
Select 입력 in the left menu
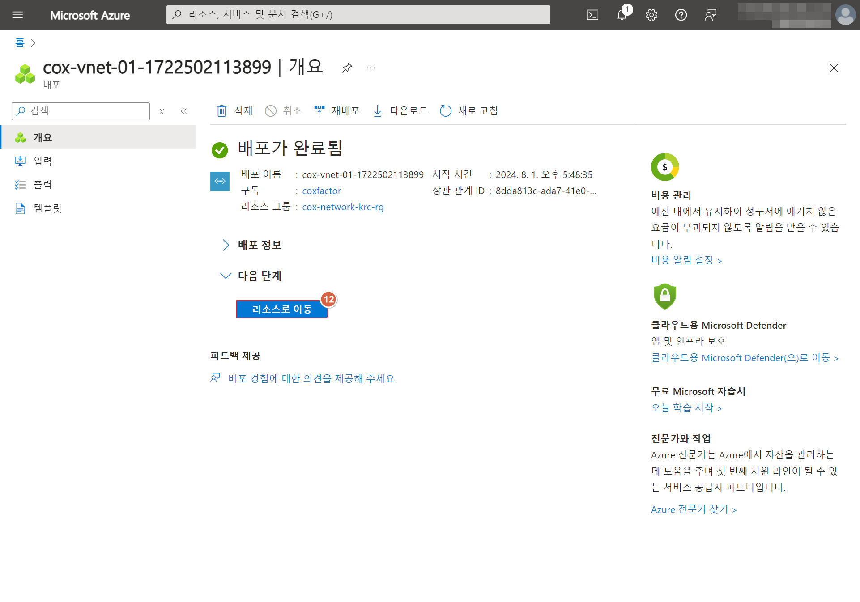pyautogui.click(x=43, y=161)
